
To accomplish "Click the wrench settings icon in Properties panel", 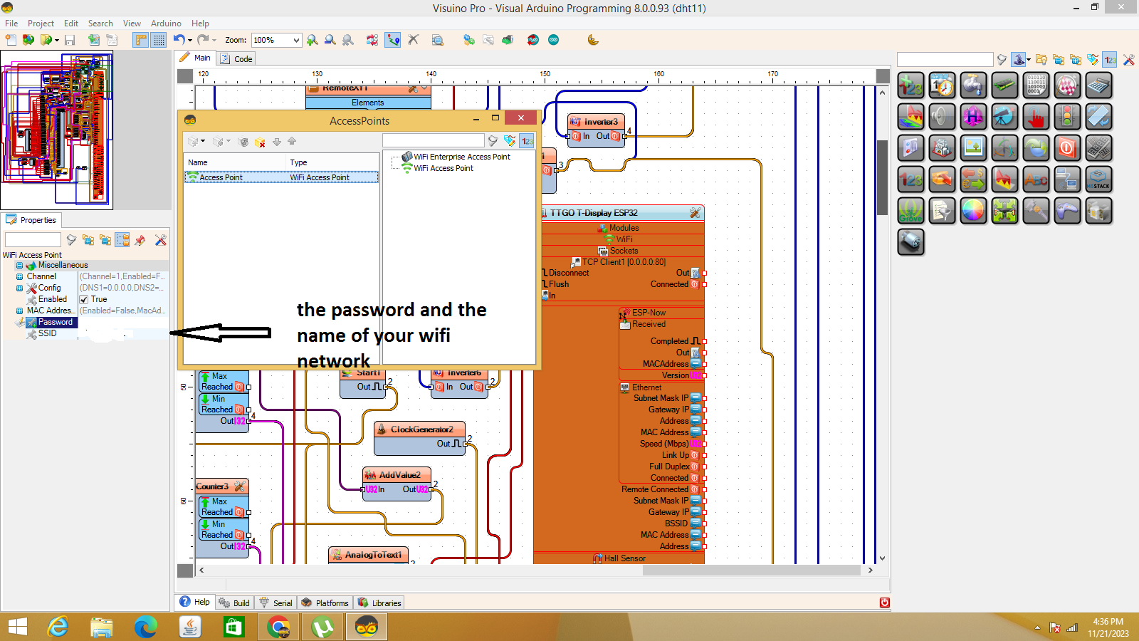I will tap(161, 240).
